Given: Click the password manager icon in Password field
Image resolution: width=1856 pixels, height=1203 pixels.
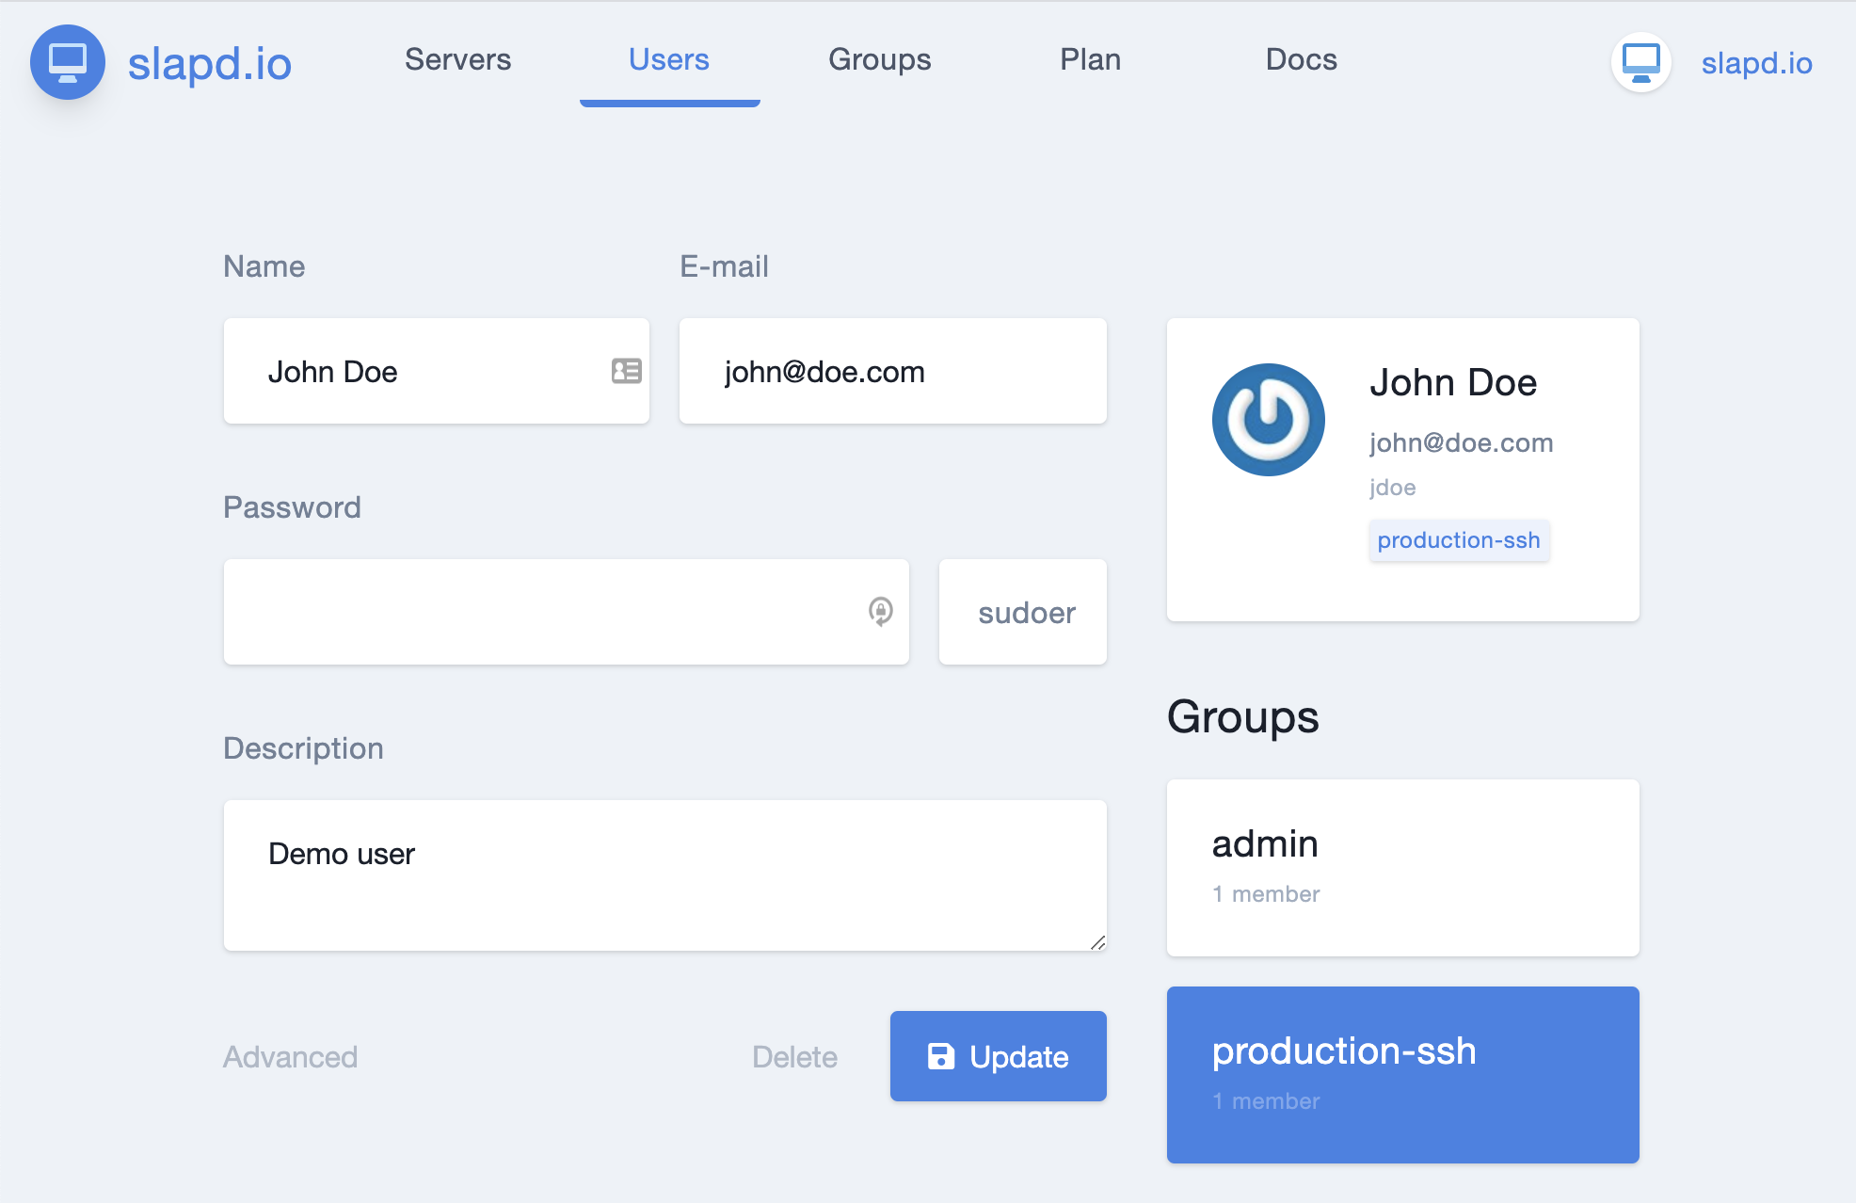Looking at the screenshot, I should click(880, 612).
